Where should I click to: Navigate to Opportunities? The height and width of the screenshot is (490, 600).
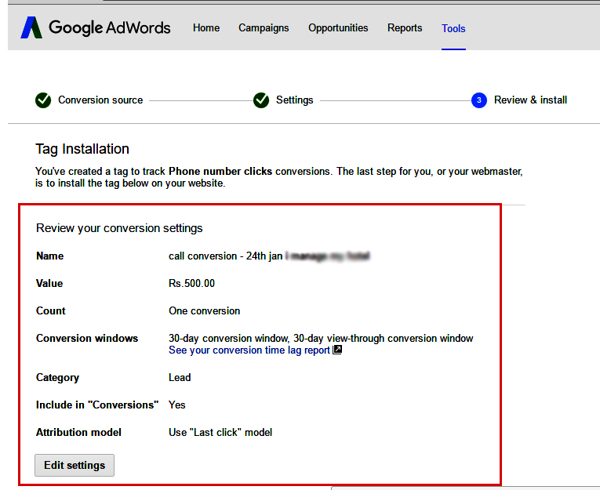(338, 28)
